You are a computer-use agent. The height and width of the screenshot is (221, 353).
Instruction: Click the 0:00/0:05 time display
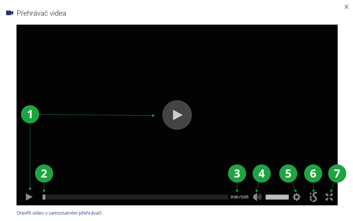(240, 197)
